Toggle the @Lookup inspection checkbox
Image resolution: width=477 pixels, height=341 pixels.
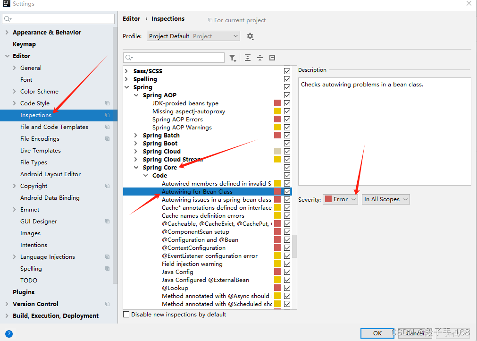click(287, 288)
